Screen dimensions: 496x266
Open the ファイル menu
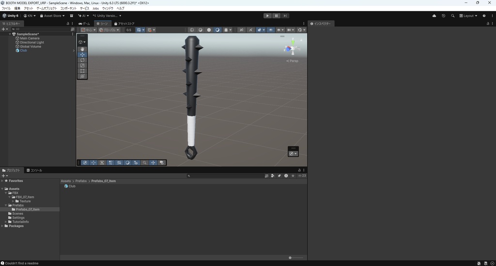[6, 8]
